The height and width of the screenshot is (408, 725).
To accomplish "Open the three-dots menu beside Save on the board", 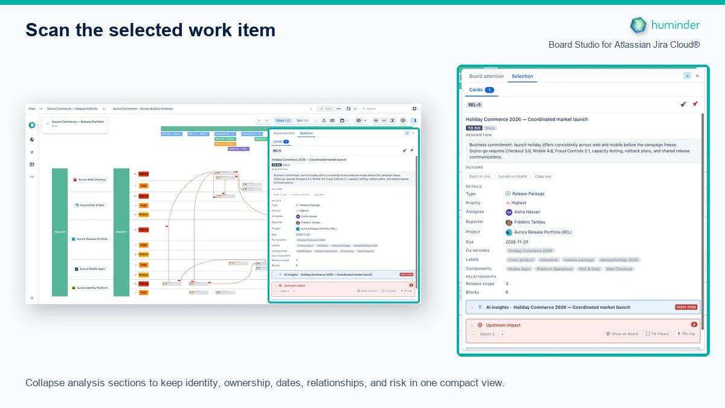I will 338,109.
